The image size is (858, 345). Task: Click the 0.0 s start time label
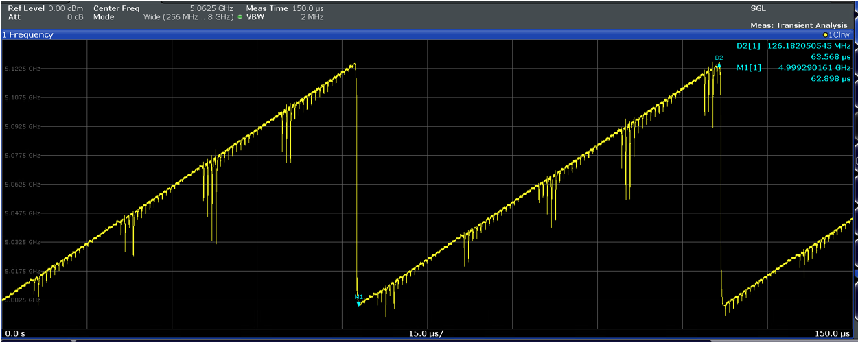tap(16, 334)
